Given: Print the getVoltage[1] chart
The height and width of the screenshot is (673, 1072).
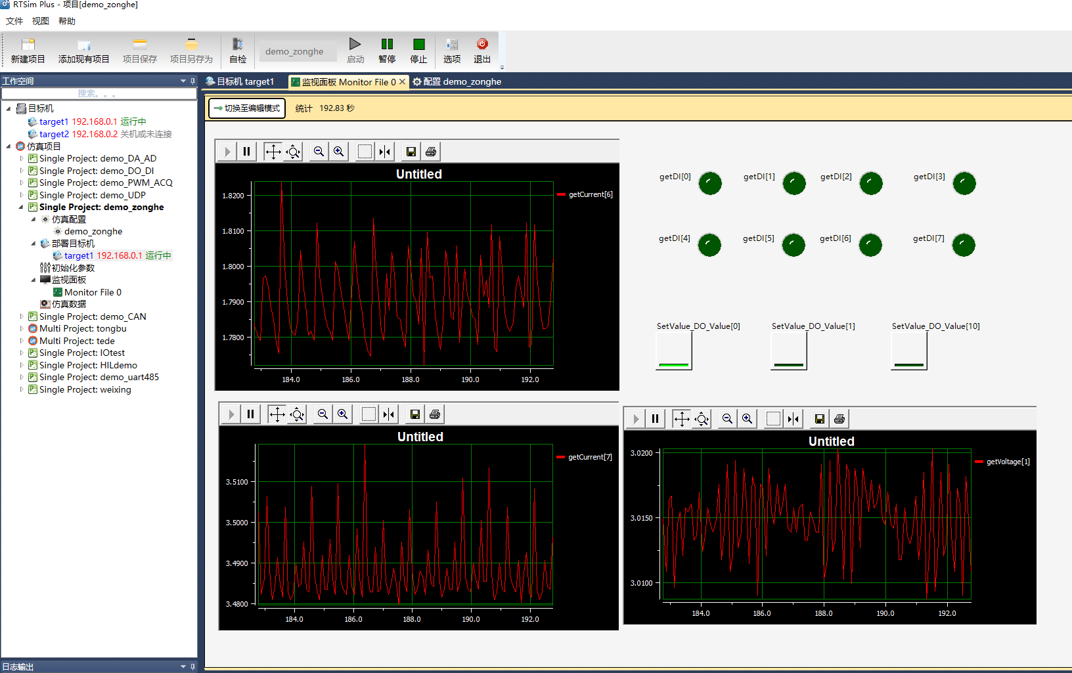Looking at the screenshot, I should click(x=839, y=419).
